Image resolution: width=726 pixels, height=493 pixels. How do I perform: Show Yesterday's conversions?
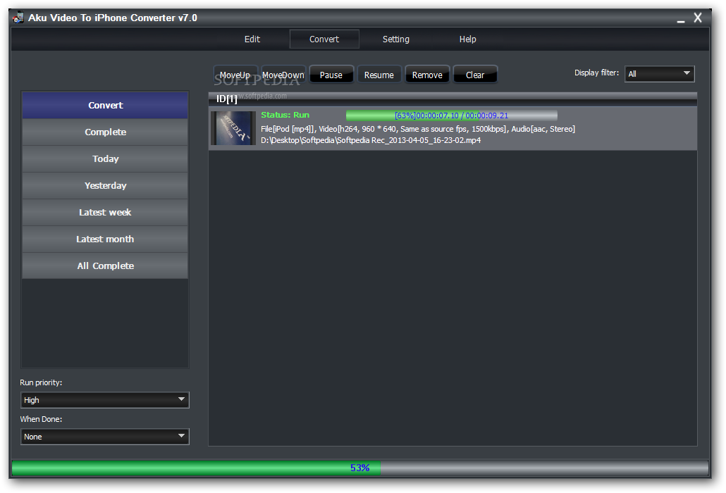pos(105,186)
